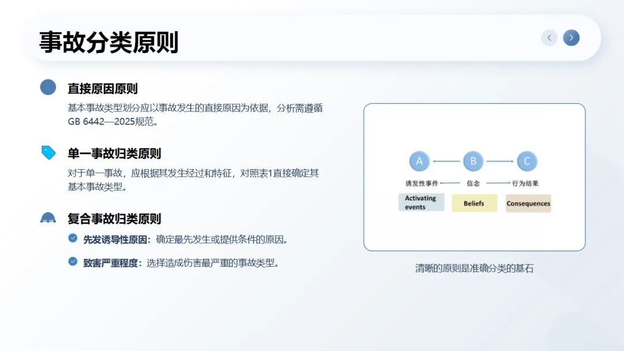Click the paragraph line starting 基本事故类型划分

pyautogui.click(x=195, y=108)
